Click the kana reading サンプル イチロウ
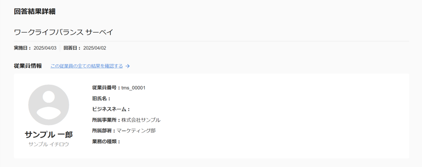This screenshot has width=422, height=167. point(49,144)
